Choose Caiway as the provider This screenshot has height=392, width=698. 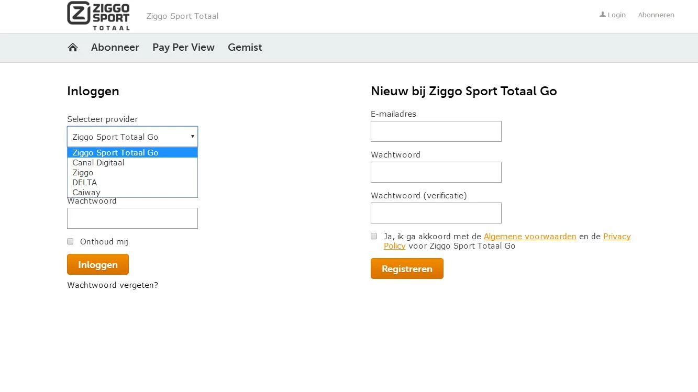[86, 192]
